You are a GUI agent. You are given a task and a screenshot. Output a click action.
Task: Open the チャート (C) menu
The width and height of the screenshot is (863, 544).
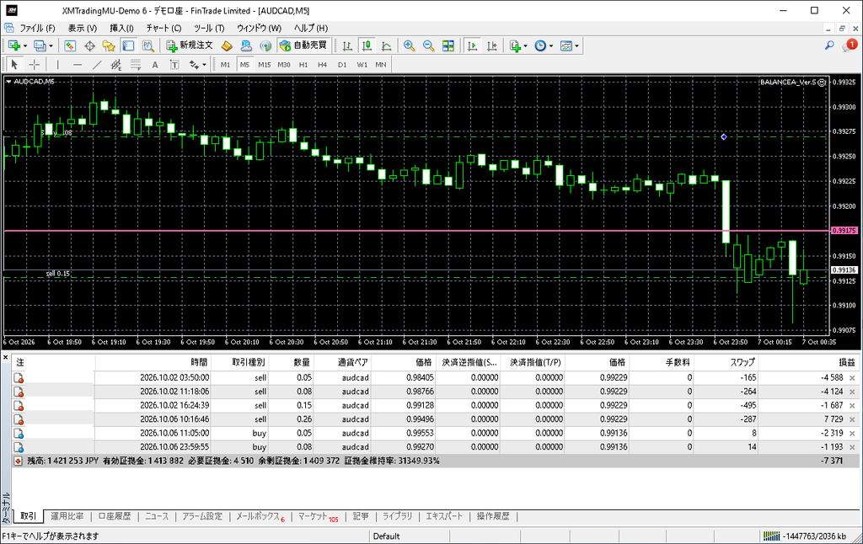(163, 28)
